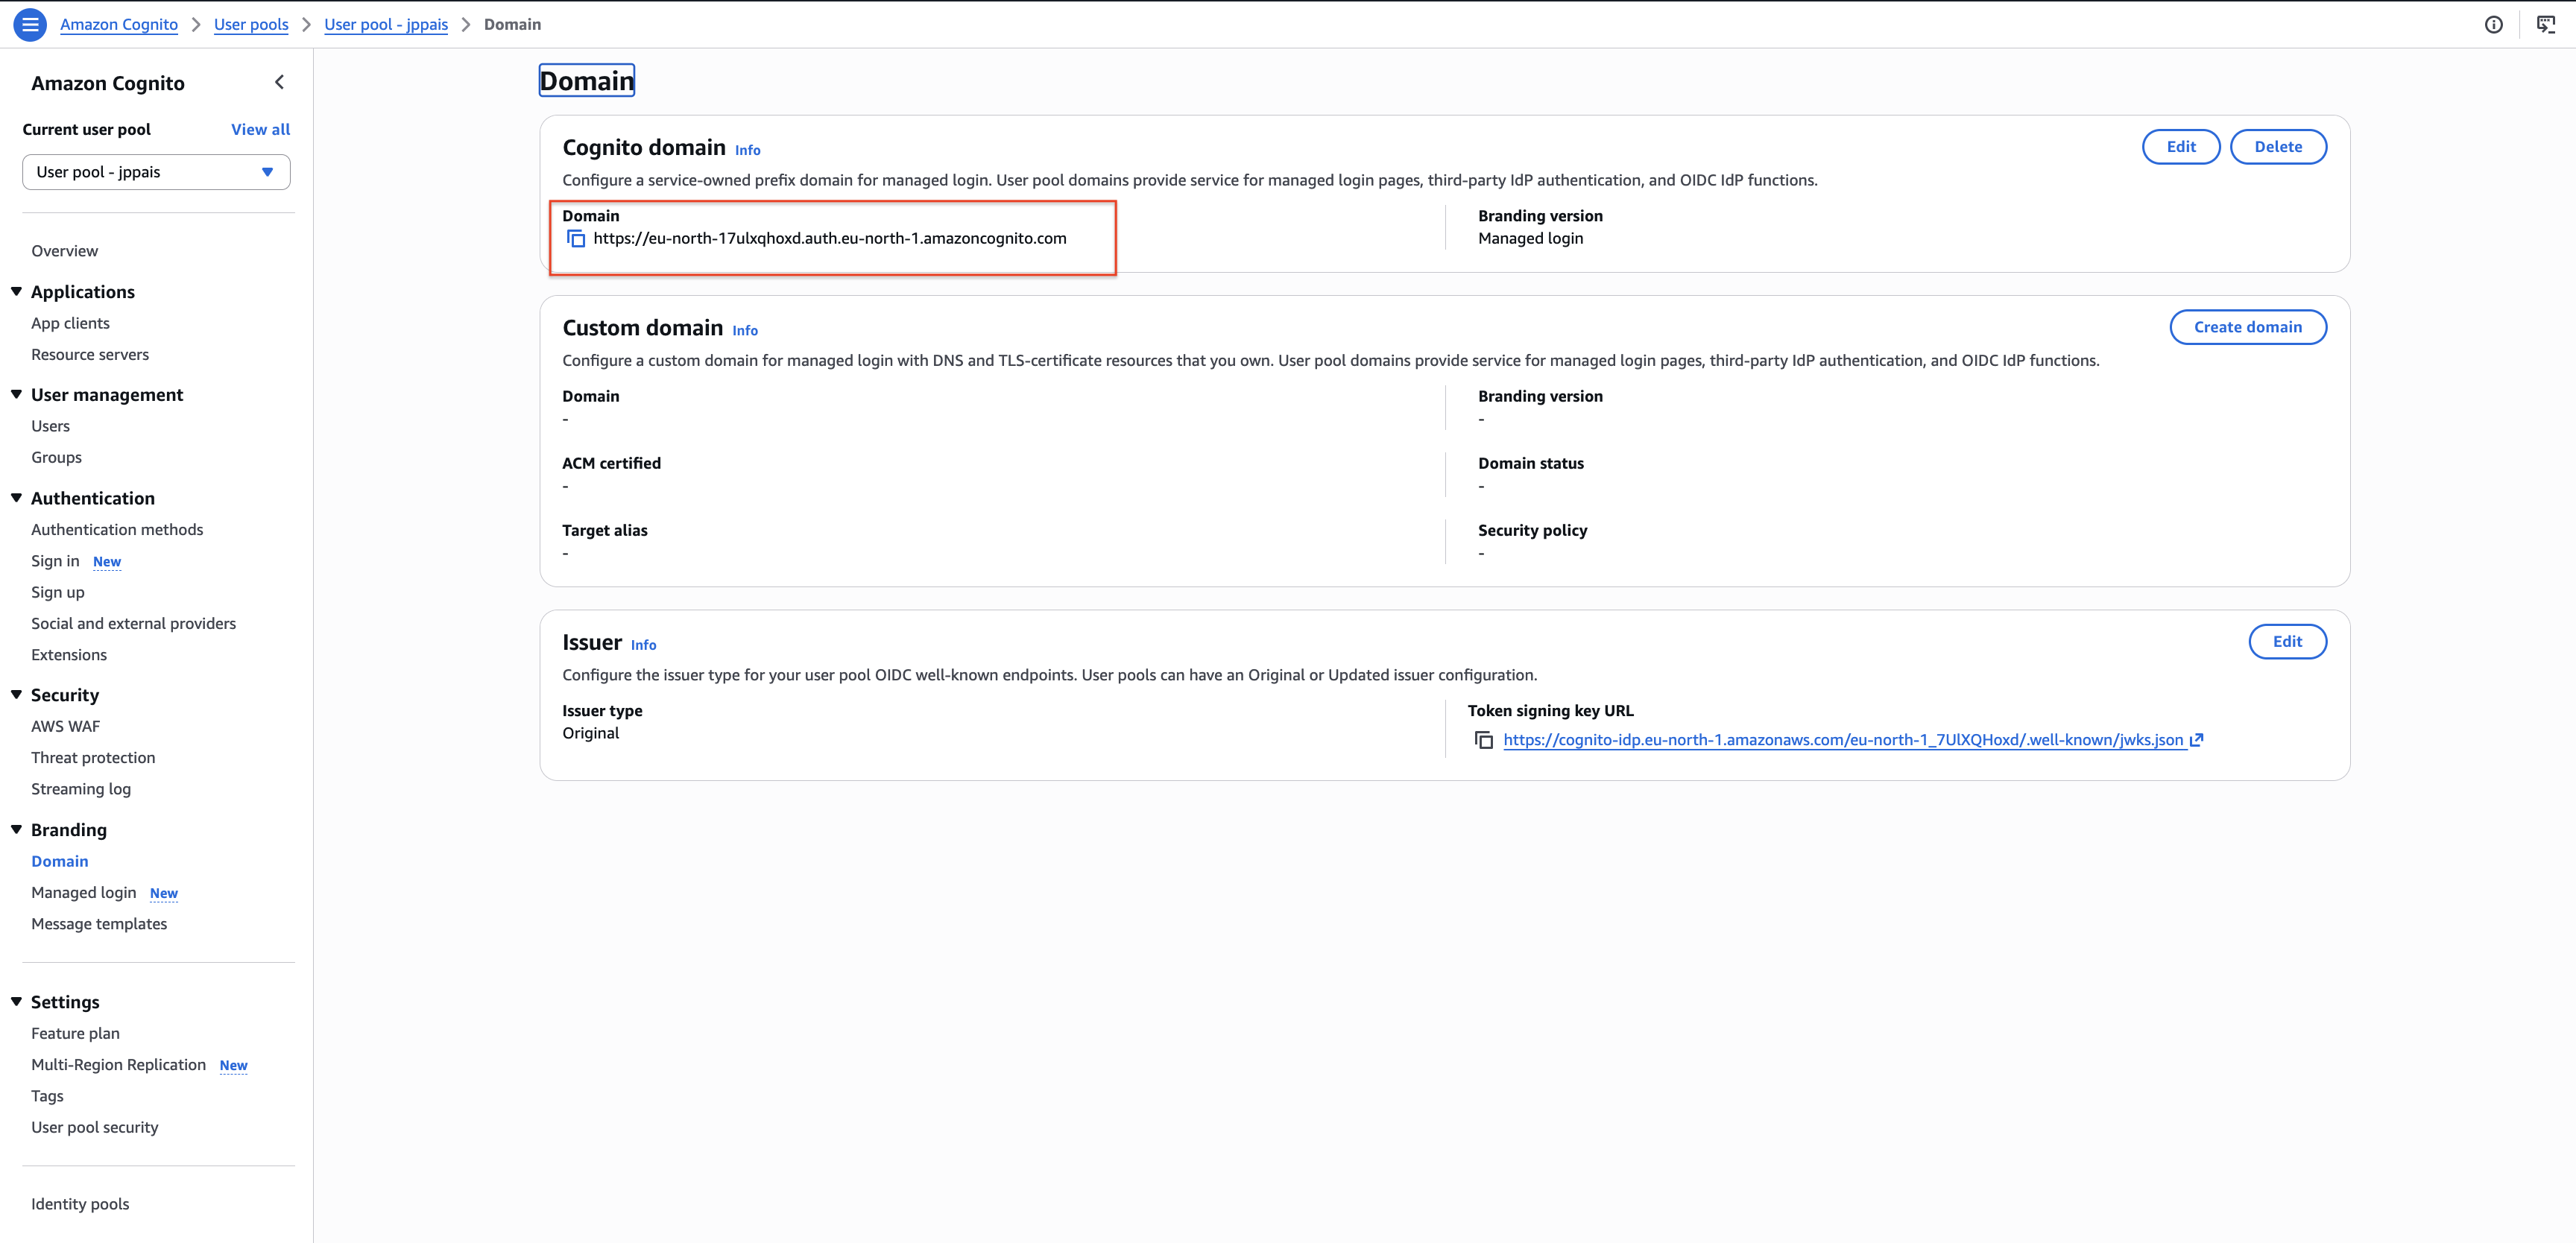Edit the Issuer configuration
The image size is (2576, 1243).
click(x=2287, y=641)
